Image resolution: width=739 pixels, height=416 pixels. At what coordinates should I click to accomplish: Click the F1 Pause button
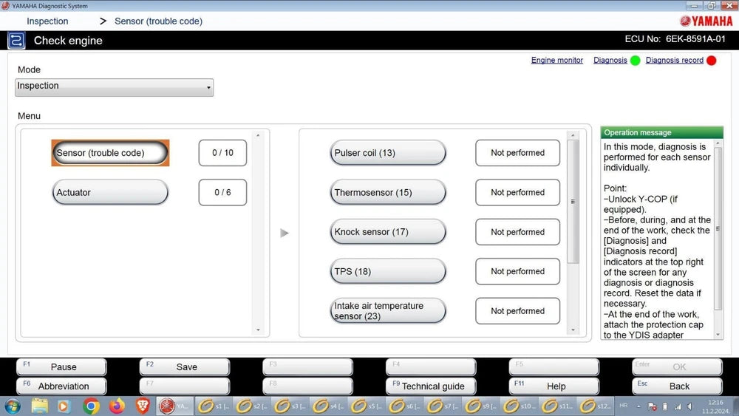[x=61, y=366]
